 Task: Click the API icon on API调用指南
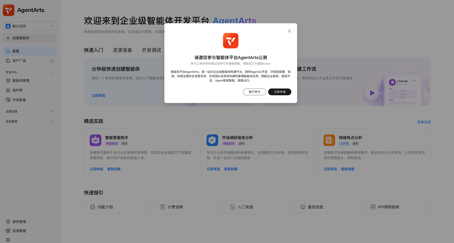373,207
